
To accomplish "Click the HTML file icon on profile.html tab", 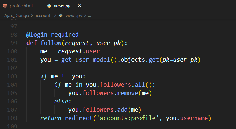I will [5, 6].
